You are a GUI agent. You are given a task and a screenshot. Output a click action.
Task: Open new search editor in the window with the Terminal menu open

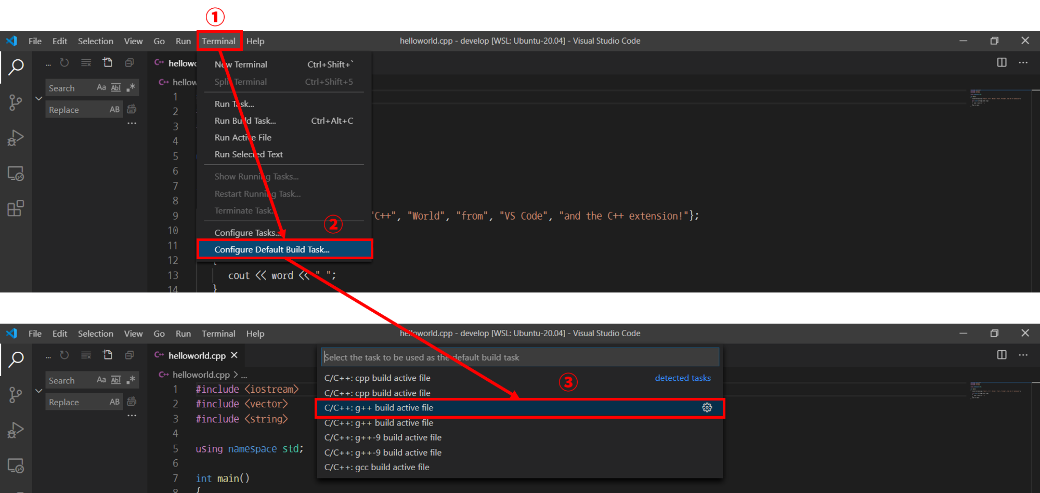click(108, 63)
